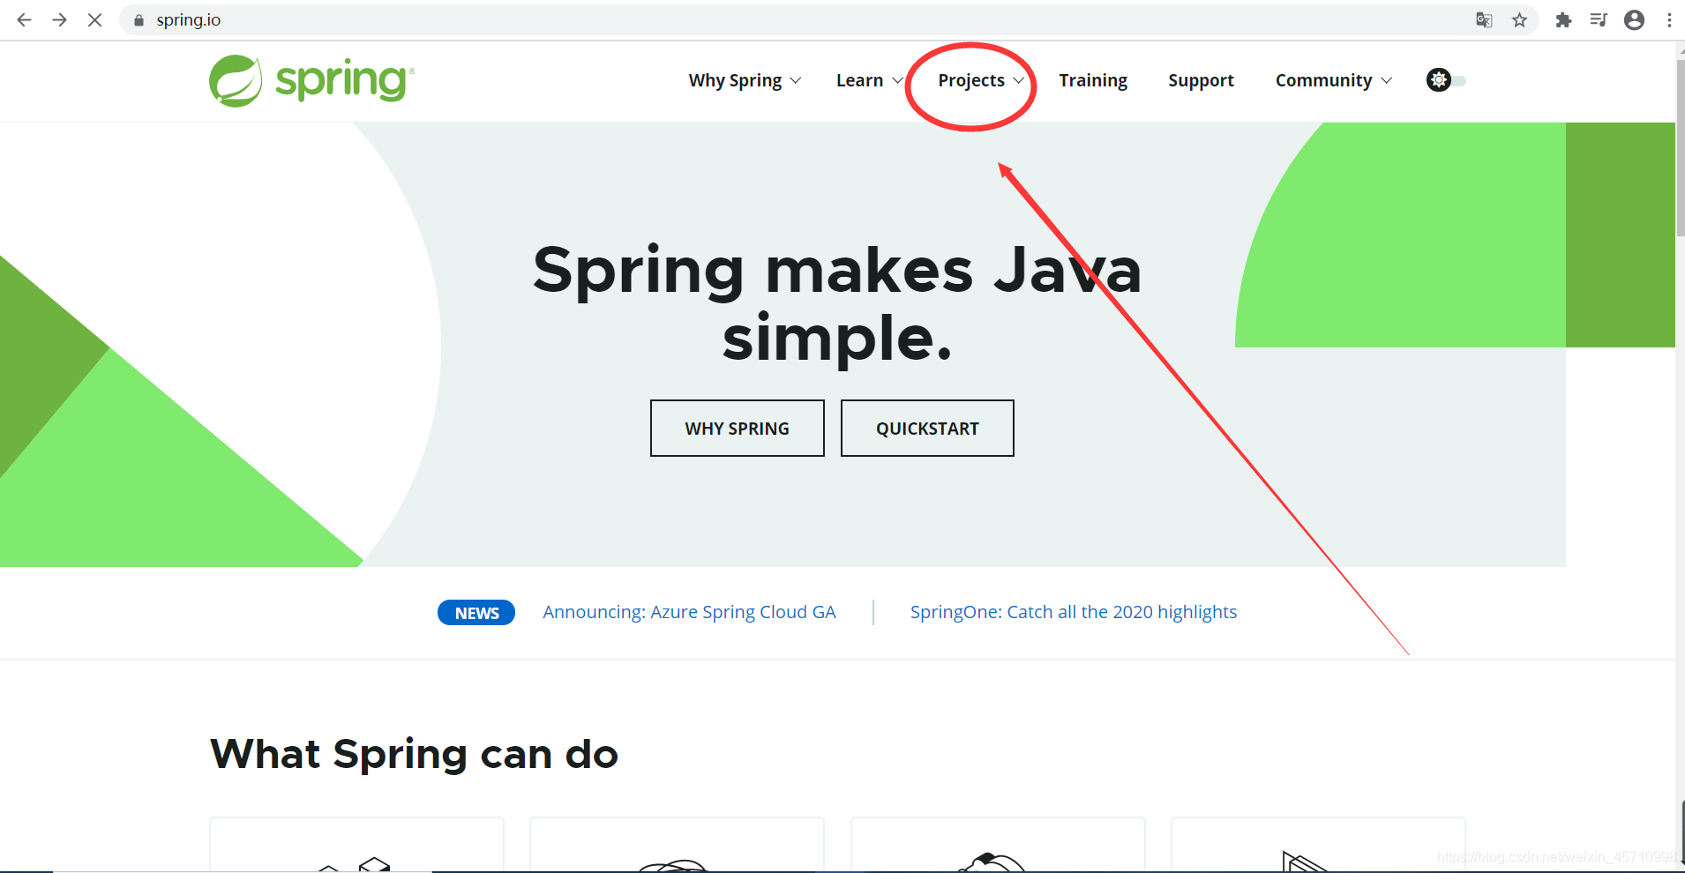Click the theme gear icon
Image resolution: width=1685 pixels, height=873 pixels.
pos(1441,79)
